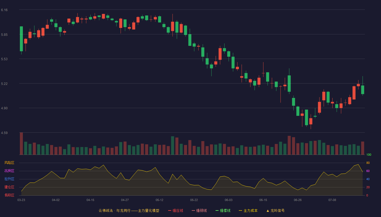381x217 pixels.
Task: Click the 低吸区 zone label
Action: coord(9,195)
